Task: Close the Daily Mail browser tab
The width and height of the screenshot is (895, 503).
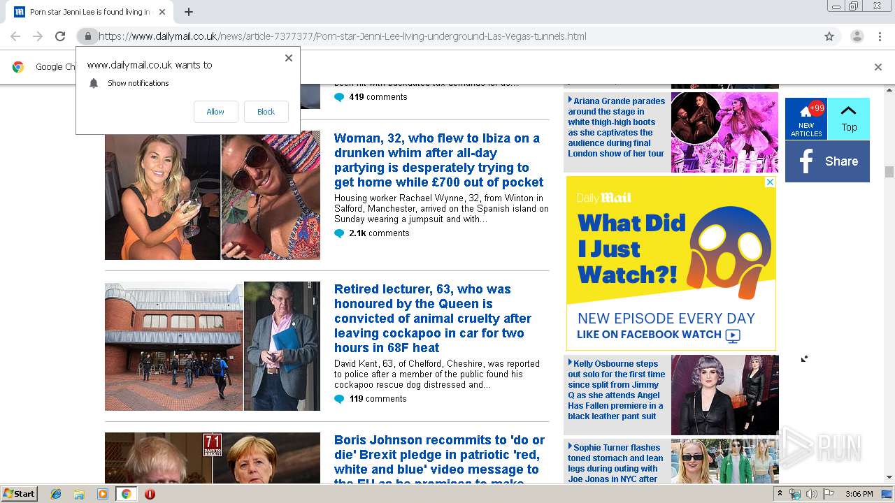Action: point(162,12)
